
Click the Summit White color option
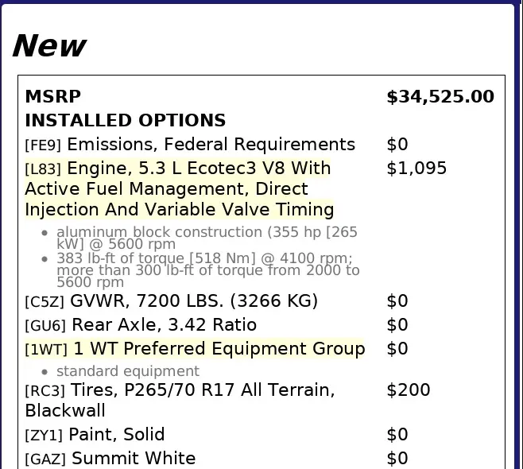(134, 459)
